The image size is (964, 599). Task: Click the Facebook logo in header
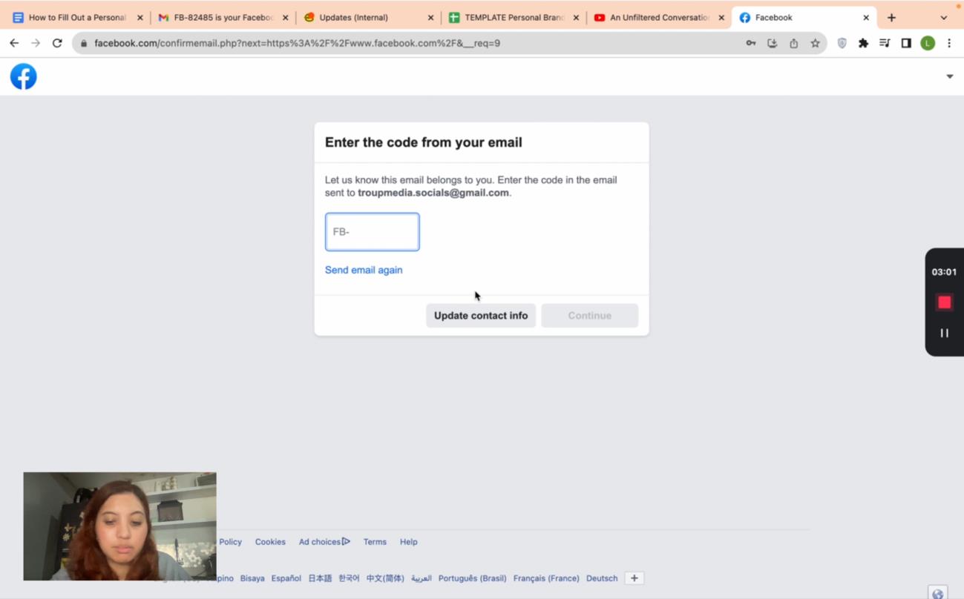[x=24, y=76]
